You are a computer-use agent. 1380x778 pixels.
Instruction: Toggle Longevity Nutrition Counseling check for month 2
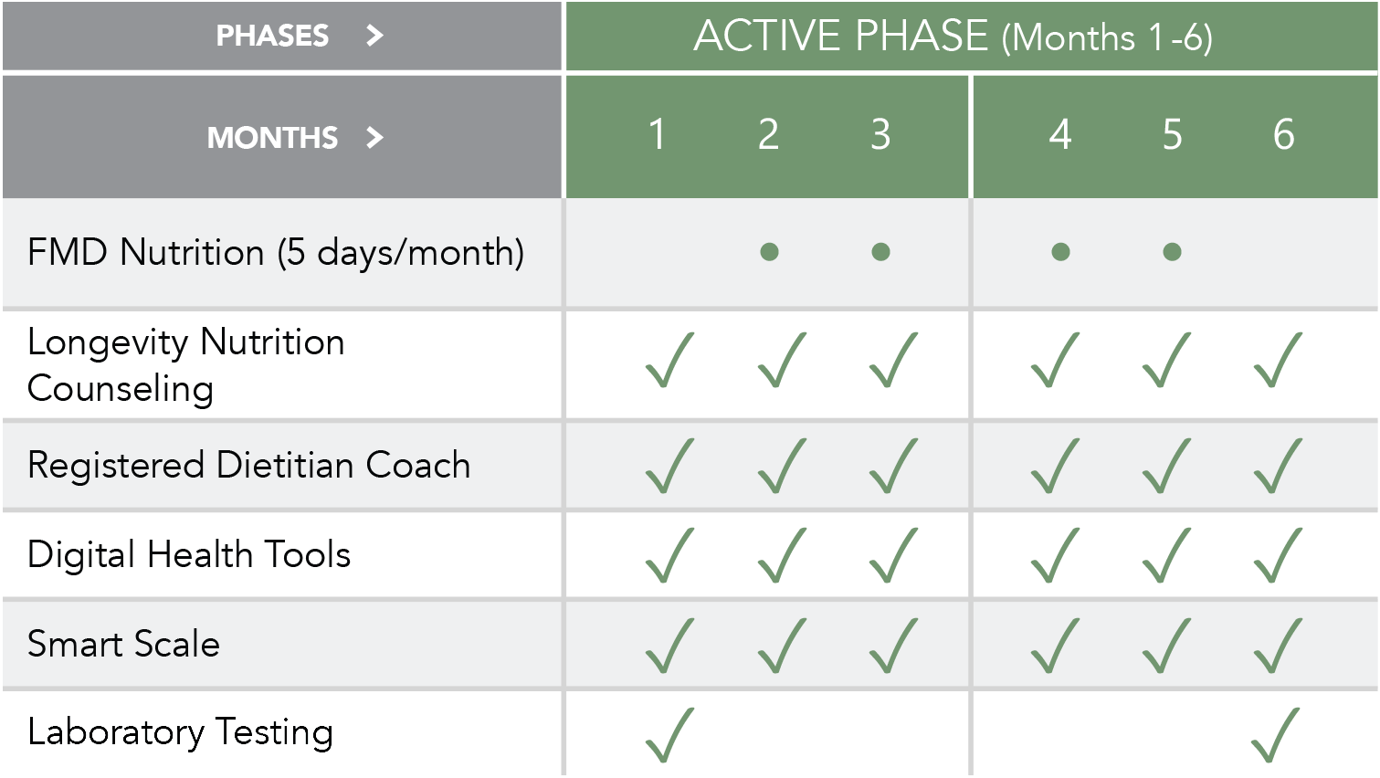pos(782,361)
